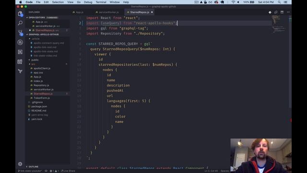The image size is (307, 173).
Task: Switch to the App.js editor tab
Action: 78,12
